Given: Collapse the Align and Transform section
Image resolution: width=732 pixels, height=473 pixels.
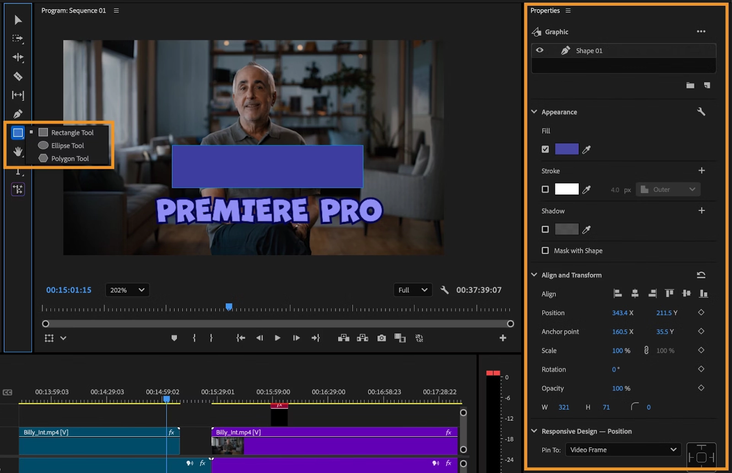Looking at the screenshot, I should [534, 275].
